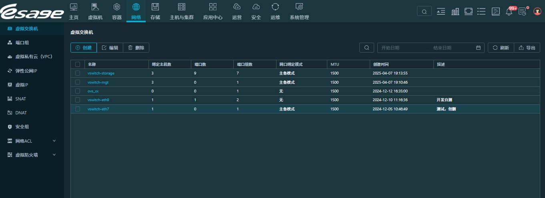
Task: Open 安全 in top navigation
Action: (x=256, y=11)
